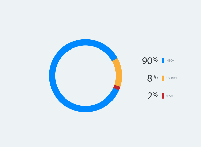Click the percent sign next to 8
Screen dimensions: 201x147
[155, 77]
